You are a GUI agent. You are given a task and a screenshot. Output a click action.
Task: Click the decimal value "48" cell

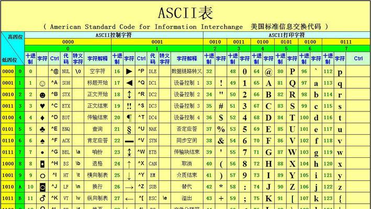233,71
